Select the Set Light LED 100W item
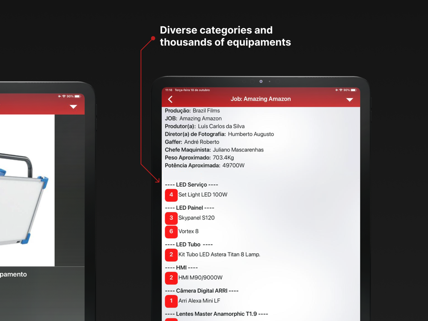Screen dimensions: 428x321 click(x=203, y=195)
